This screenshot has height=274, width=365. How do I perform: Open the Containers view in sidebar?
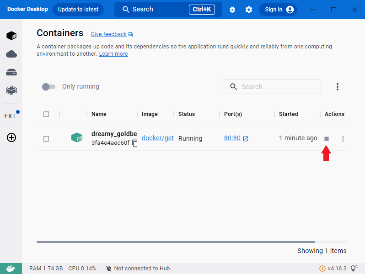(x=11, y=36)
